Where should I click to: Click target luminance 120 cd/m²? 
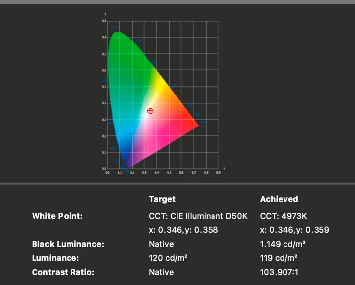[x=168, y=258]
